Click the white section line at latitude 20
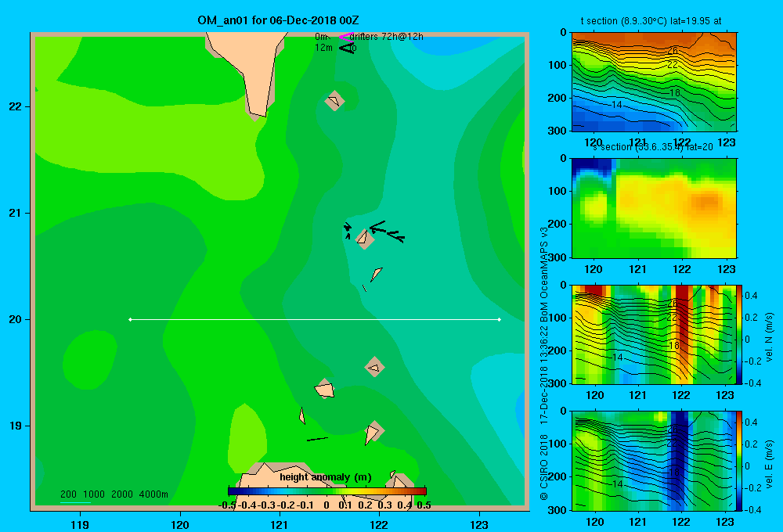Screen dimensions: 783x532 point(315,319)
